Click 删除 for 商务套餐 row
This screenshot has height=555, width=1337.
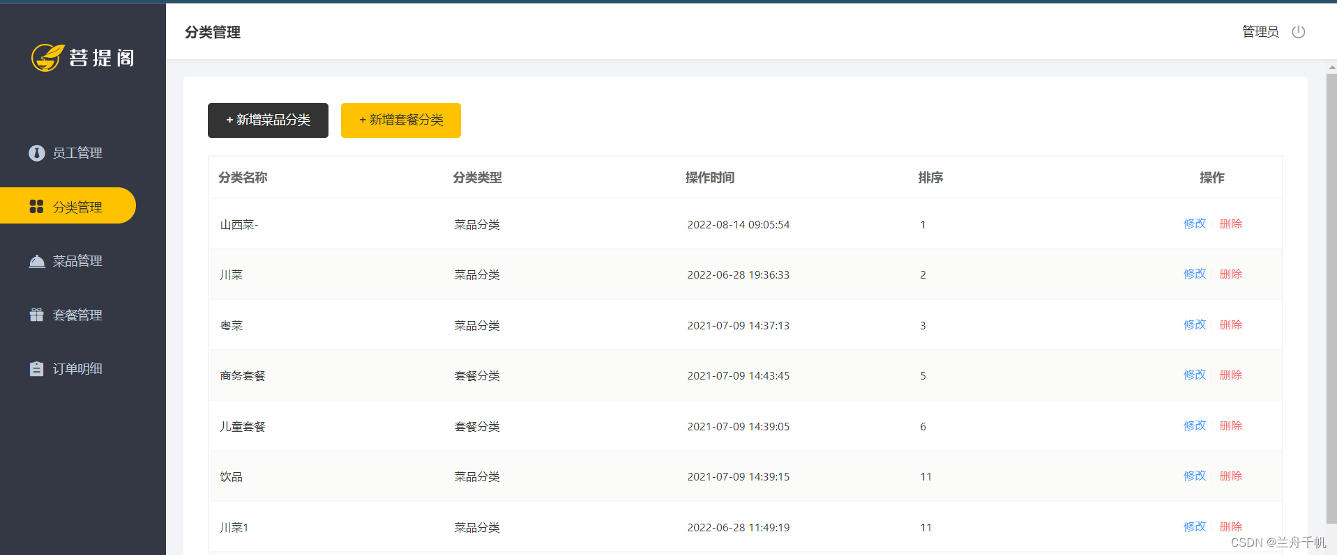coord(1231,375)
